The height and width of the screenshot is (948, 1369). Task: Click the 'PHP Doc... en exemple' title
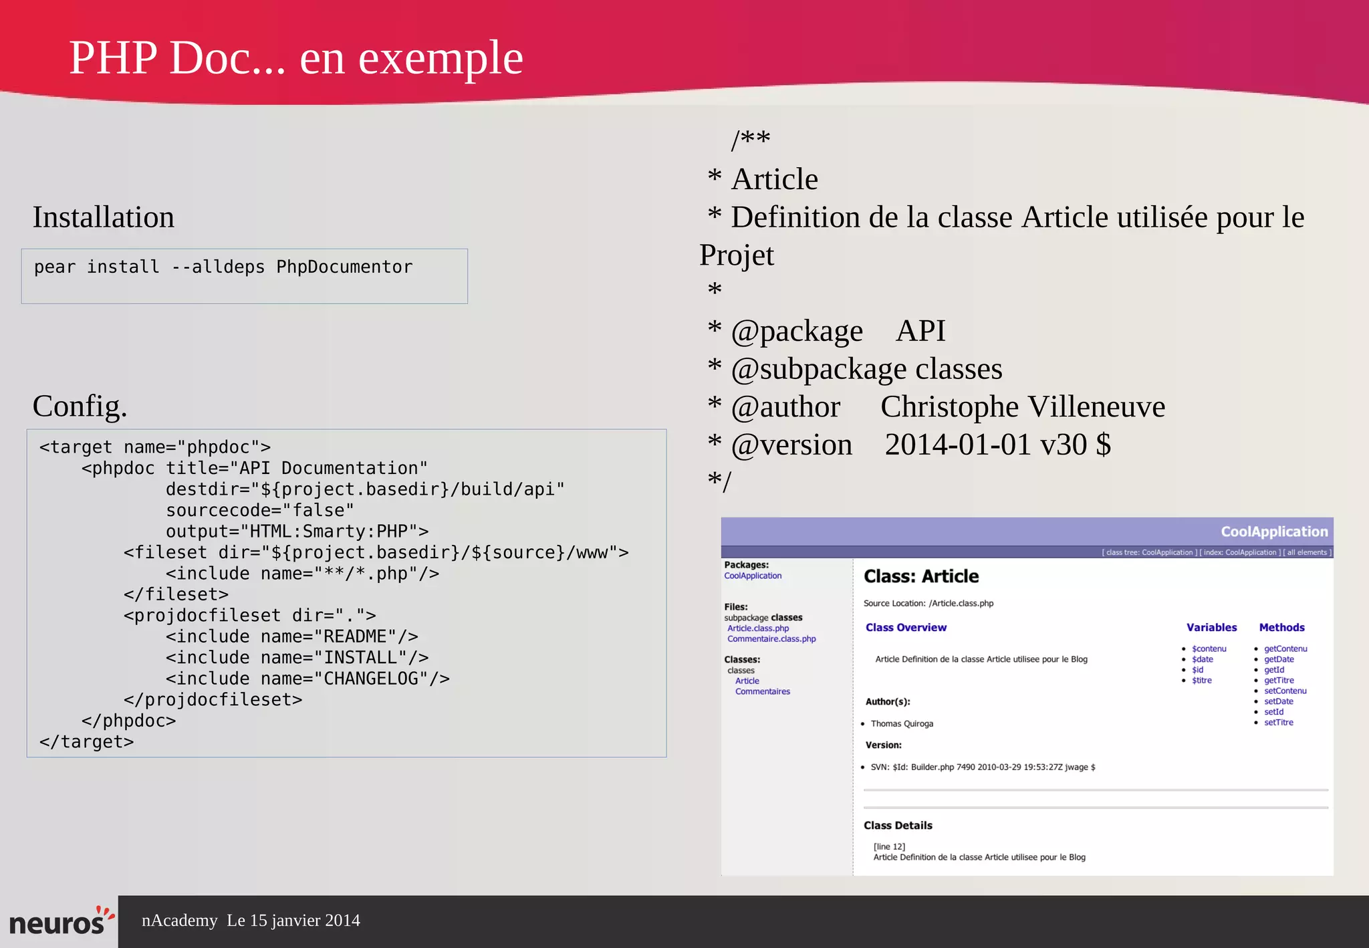pyautogui.click(x=296, y=57)
